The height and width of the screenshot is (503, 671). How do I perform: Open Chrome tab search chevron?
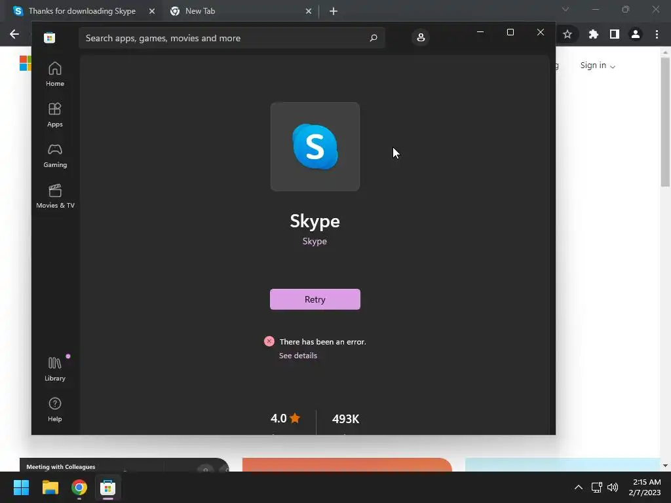tap(566, 9)
